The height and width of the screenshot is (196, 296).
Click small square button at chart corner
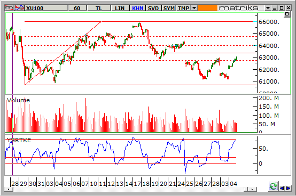point(287,14)
